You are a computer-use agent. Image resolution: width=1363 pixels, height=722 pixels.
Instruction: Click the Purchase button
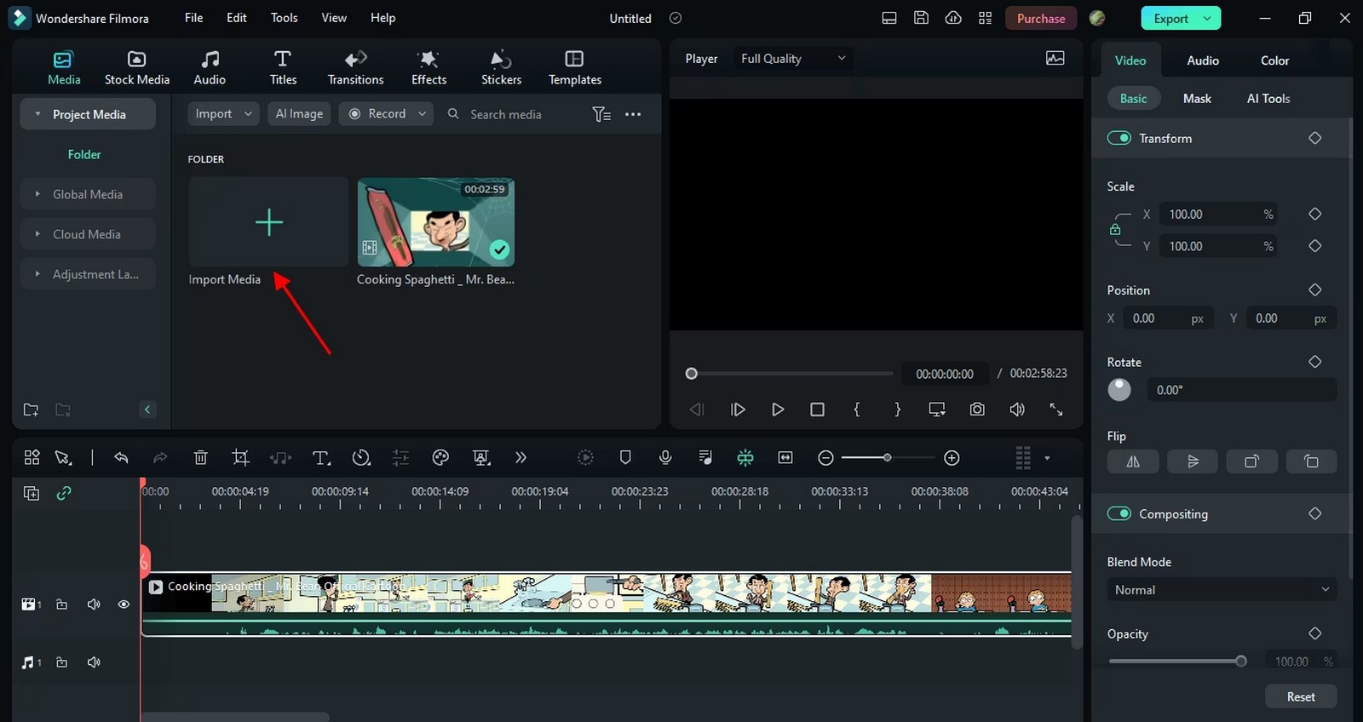tap(1041, 18)
